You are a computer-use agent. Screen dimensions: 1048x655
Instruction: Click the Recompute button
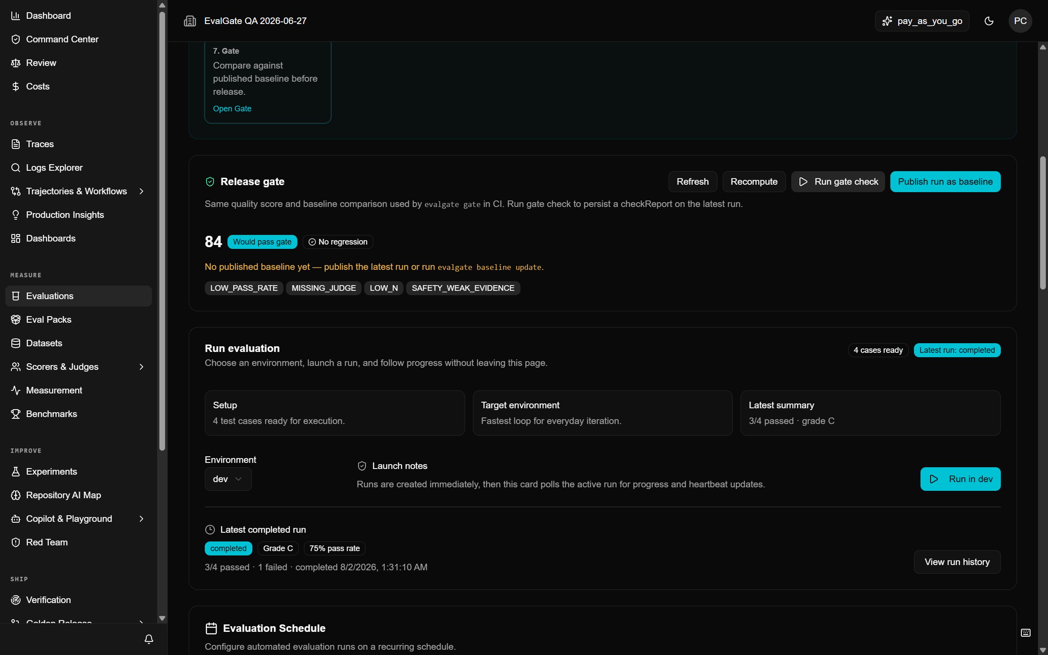pos(754,182)
